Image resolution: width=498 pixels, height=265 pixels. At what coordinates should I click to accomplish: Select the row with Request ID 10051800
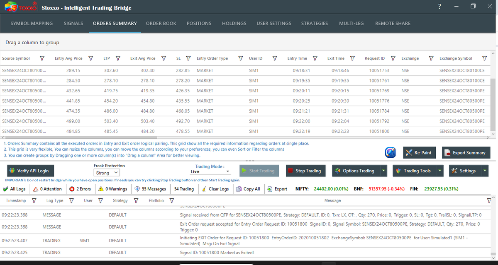(x=245, y=131)
